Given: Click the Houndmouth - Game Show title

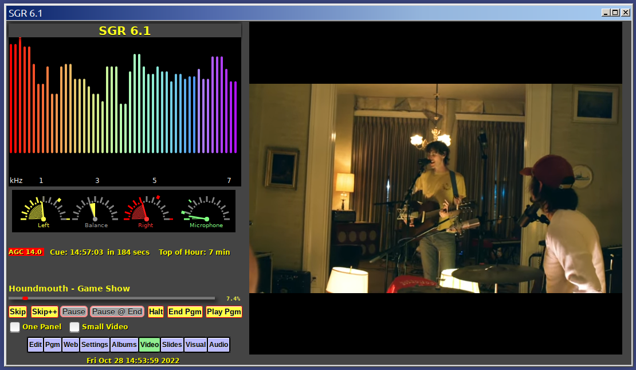Looking at the screenshot, I should click(69, 289).
